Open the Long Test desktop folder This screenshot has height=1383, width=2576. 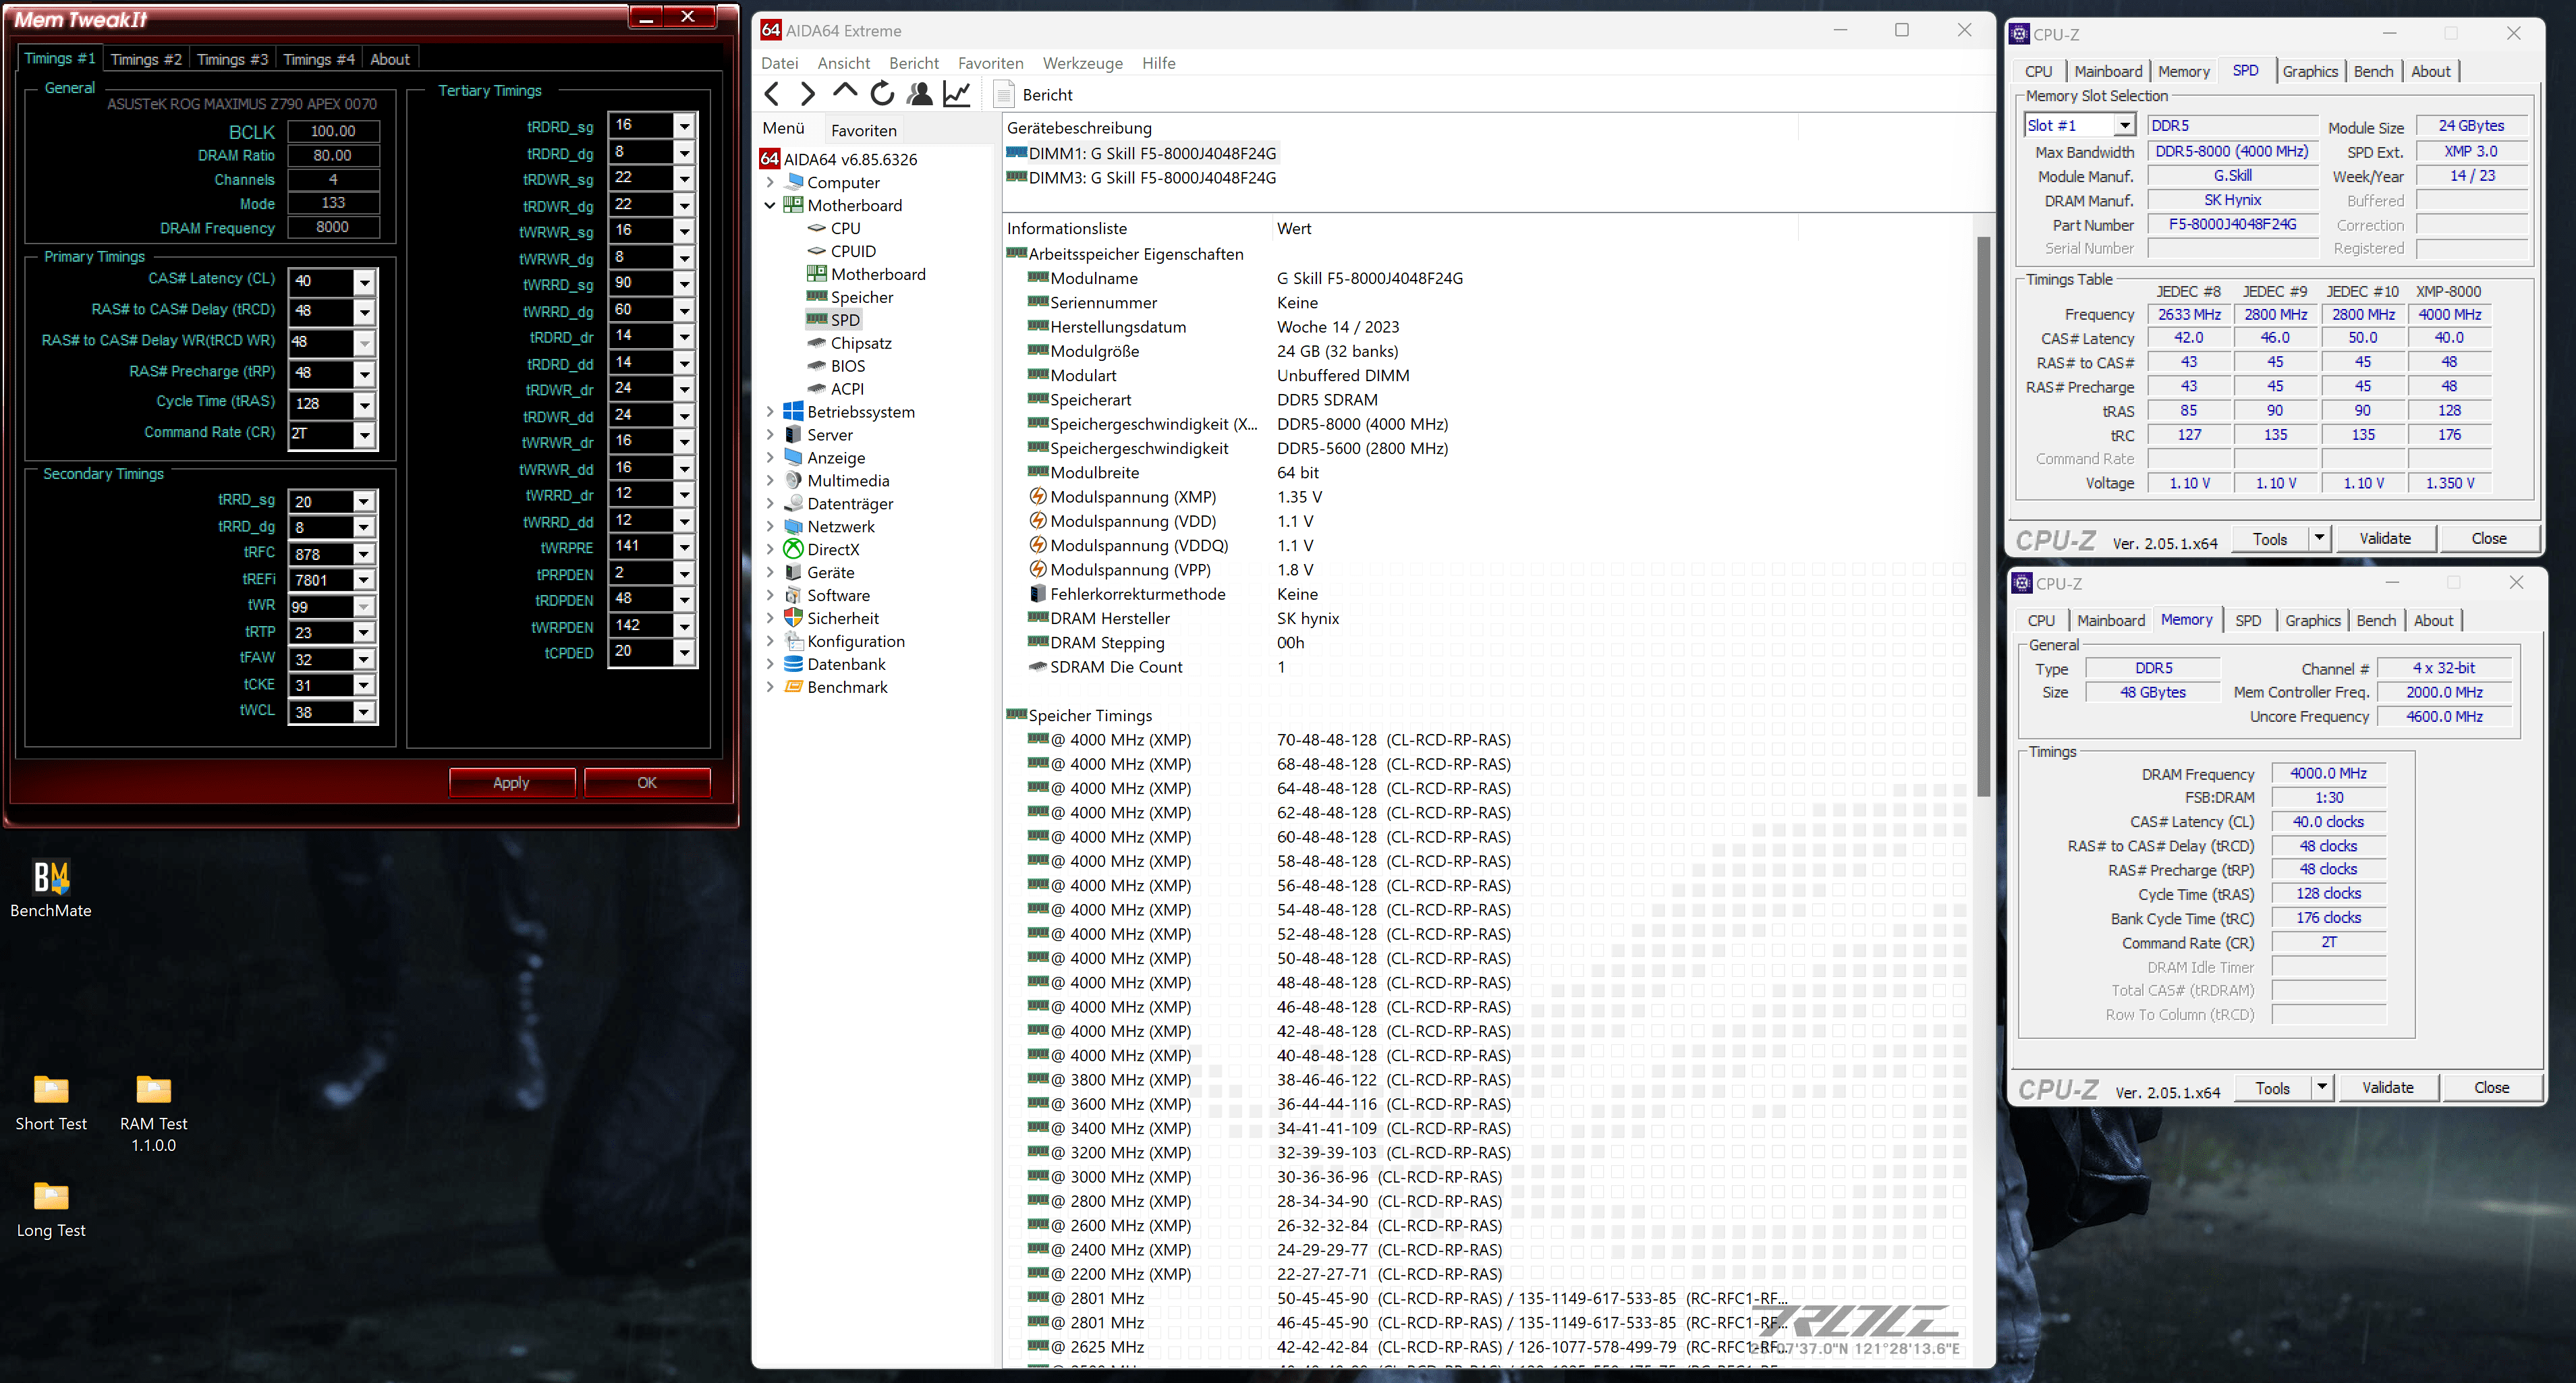[x=51, y=1211]
